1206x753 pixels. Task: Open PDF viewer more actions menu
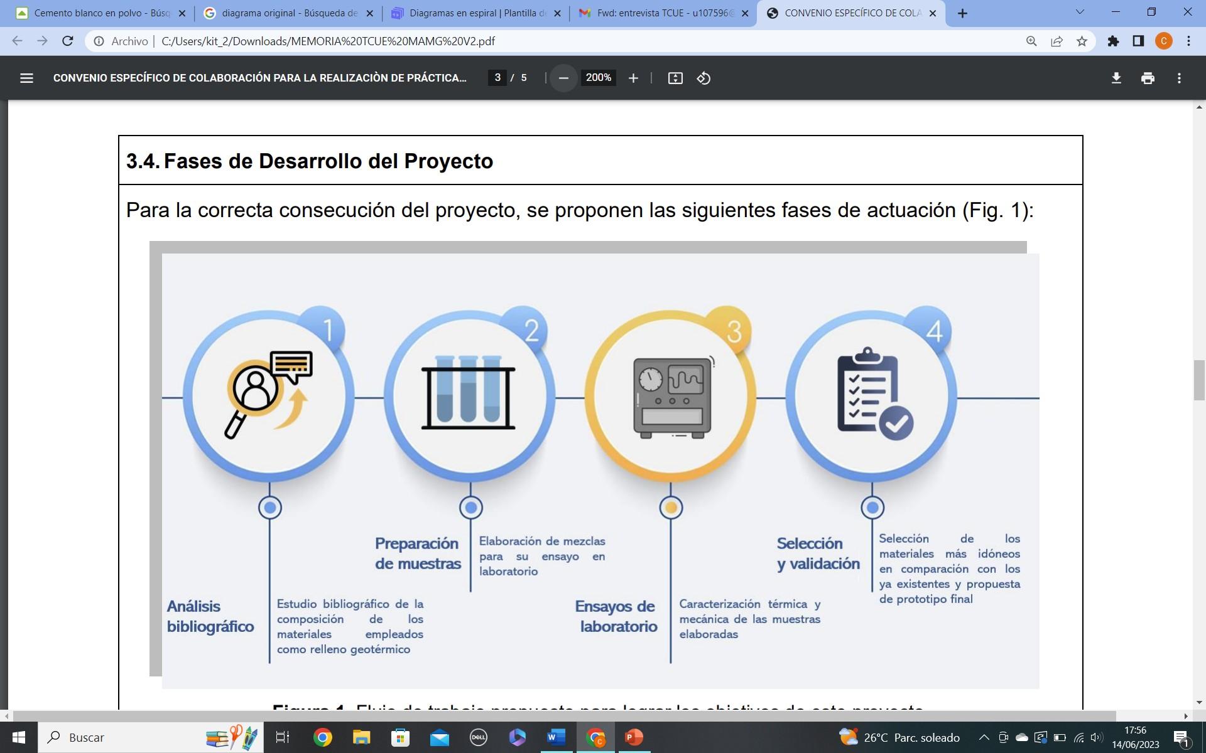1179,78
